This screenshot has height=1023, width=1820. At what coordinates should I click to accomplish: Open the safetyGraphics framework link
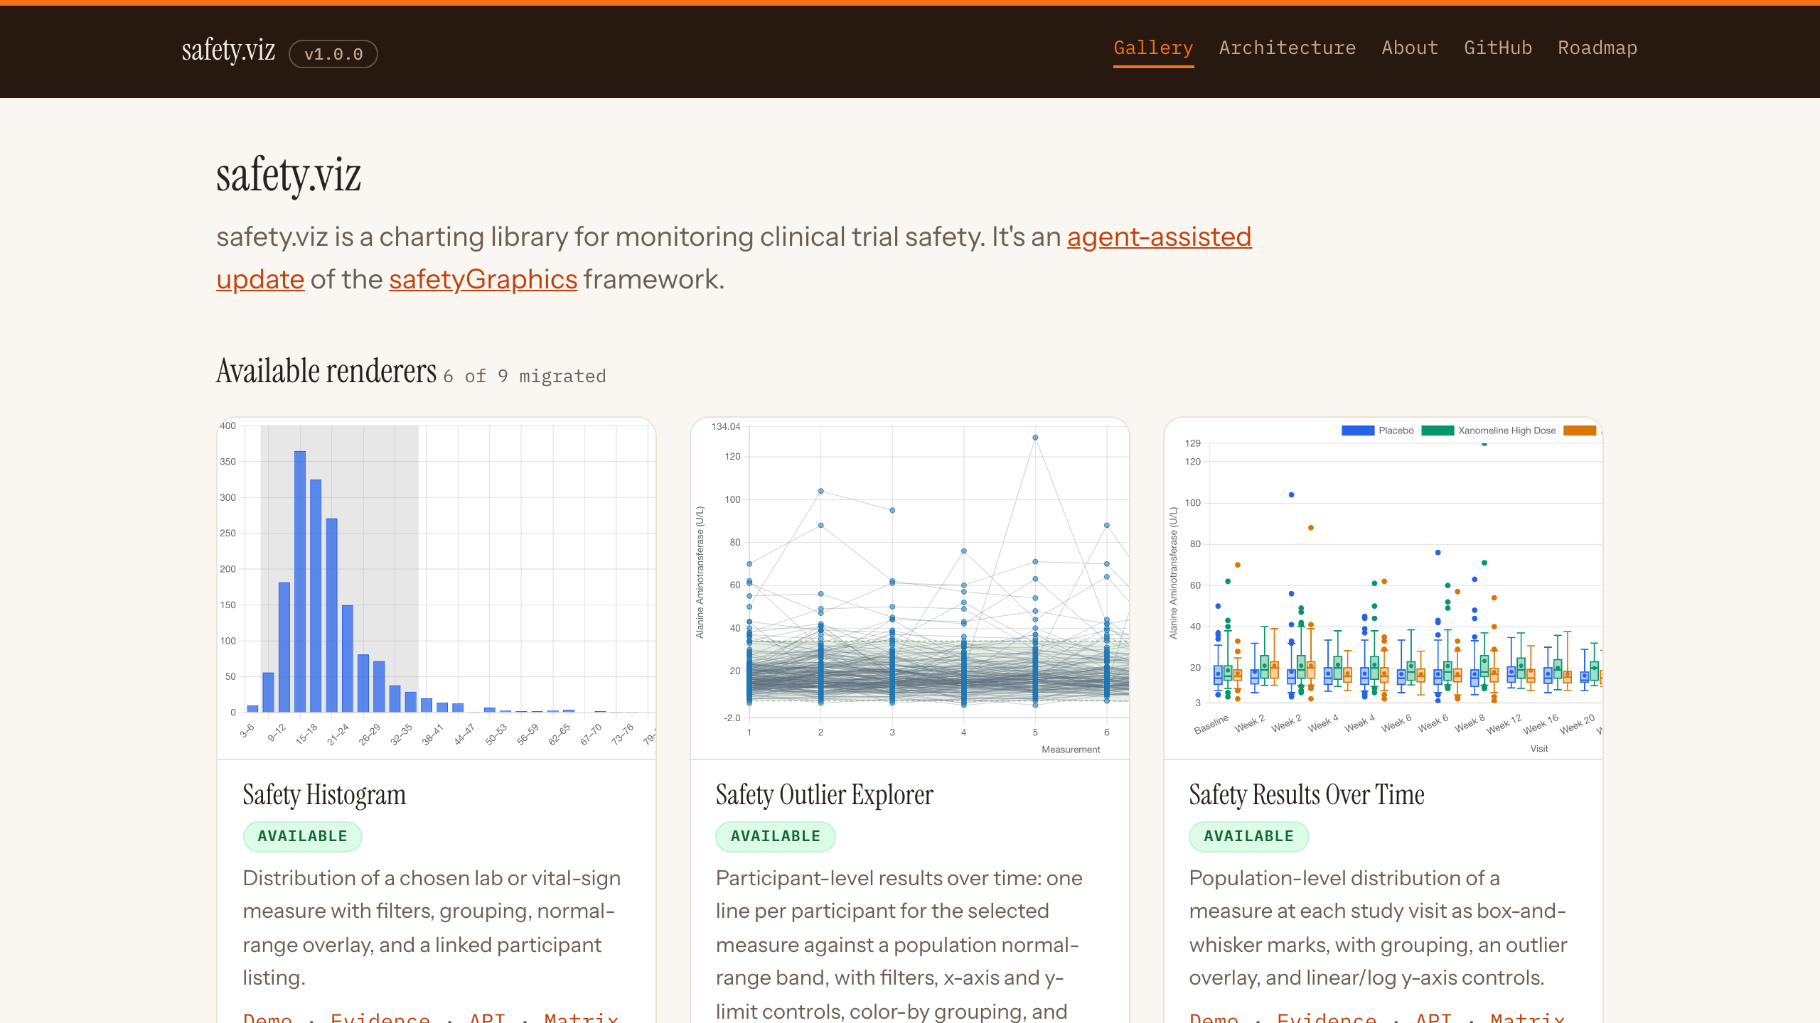483,280
